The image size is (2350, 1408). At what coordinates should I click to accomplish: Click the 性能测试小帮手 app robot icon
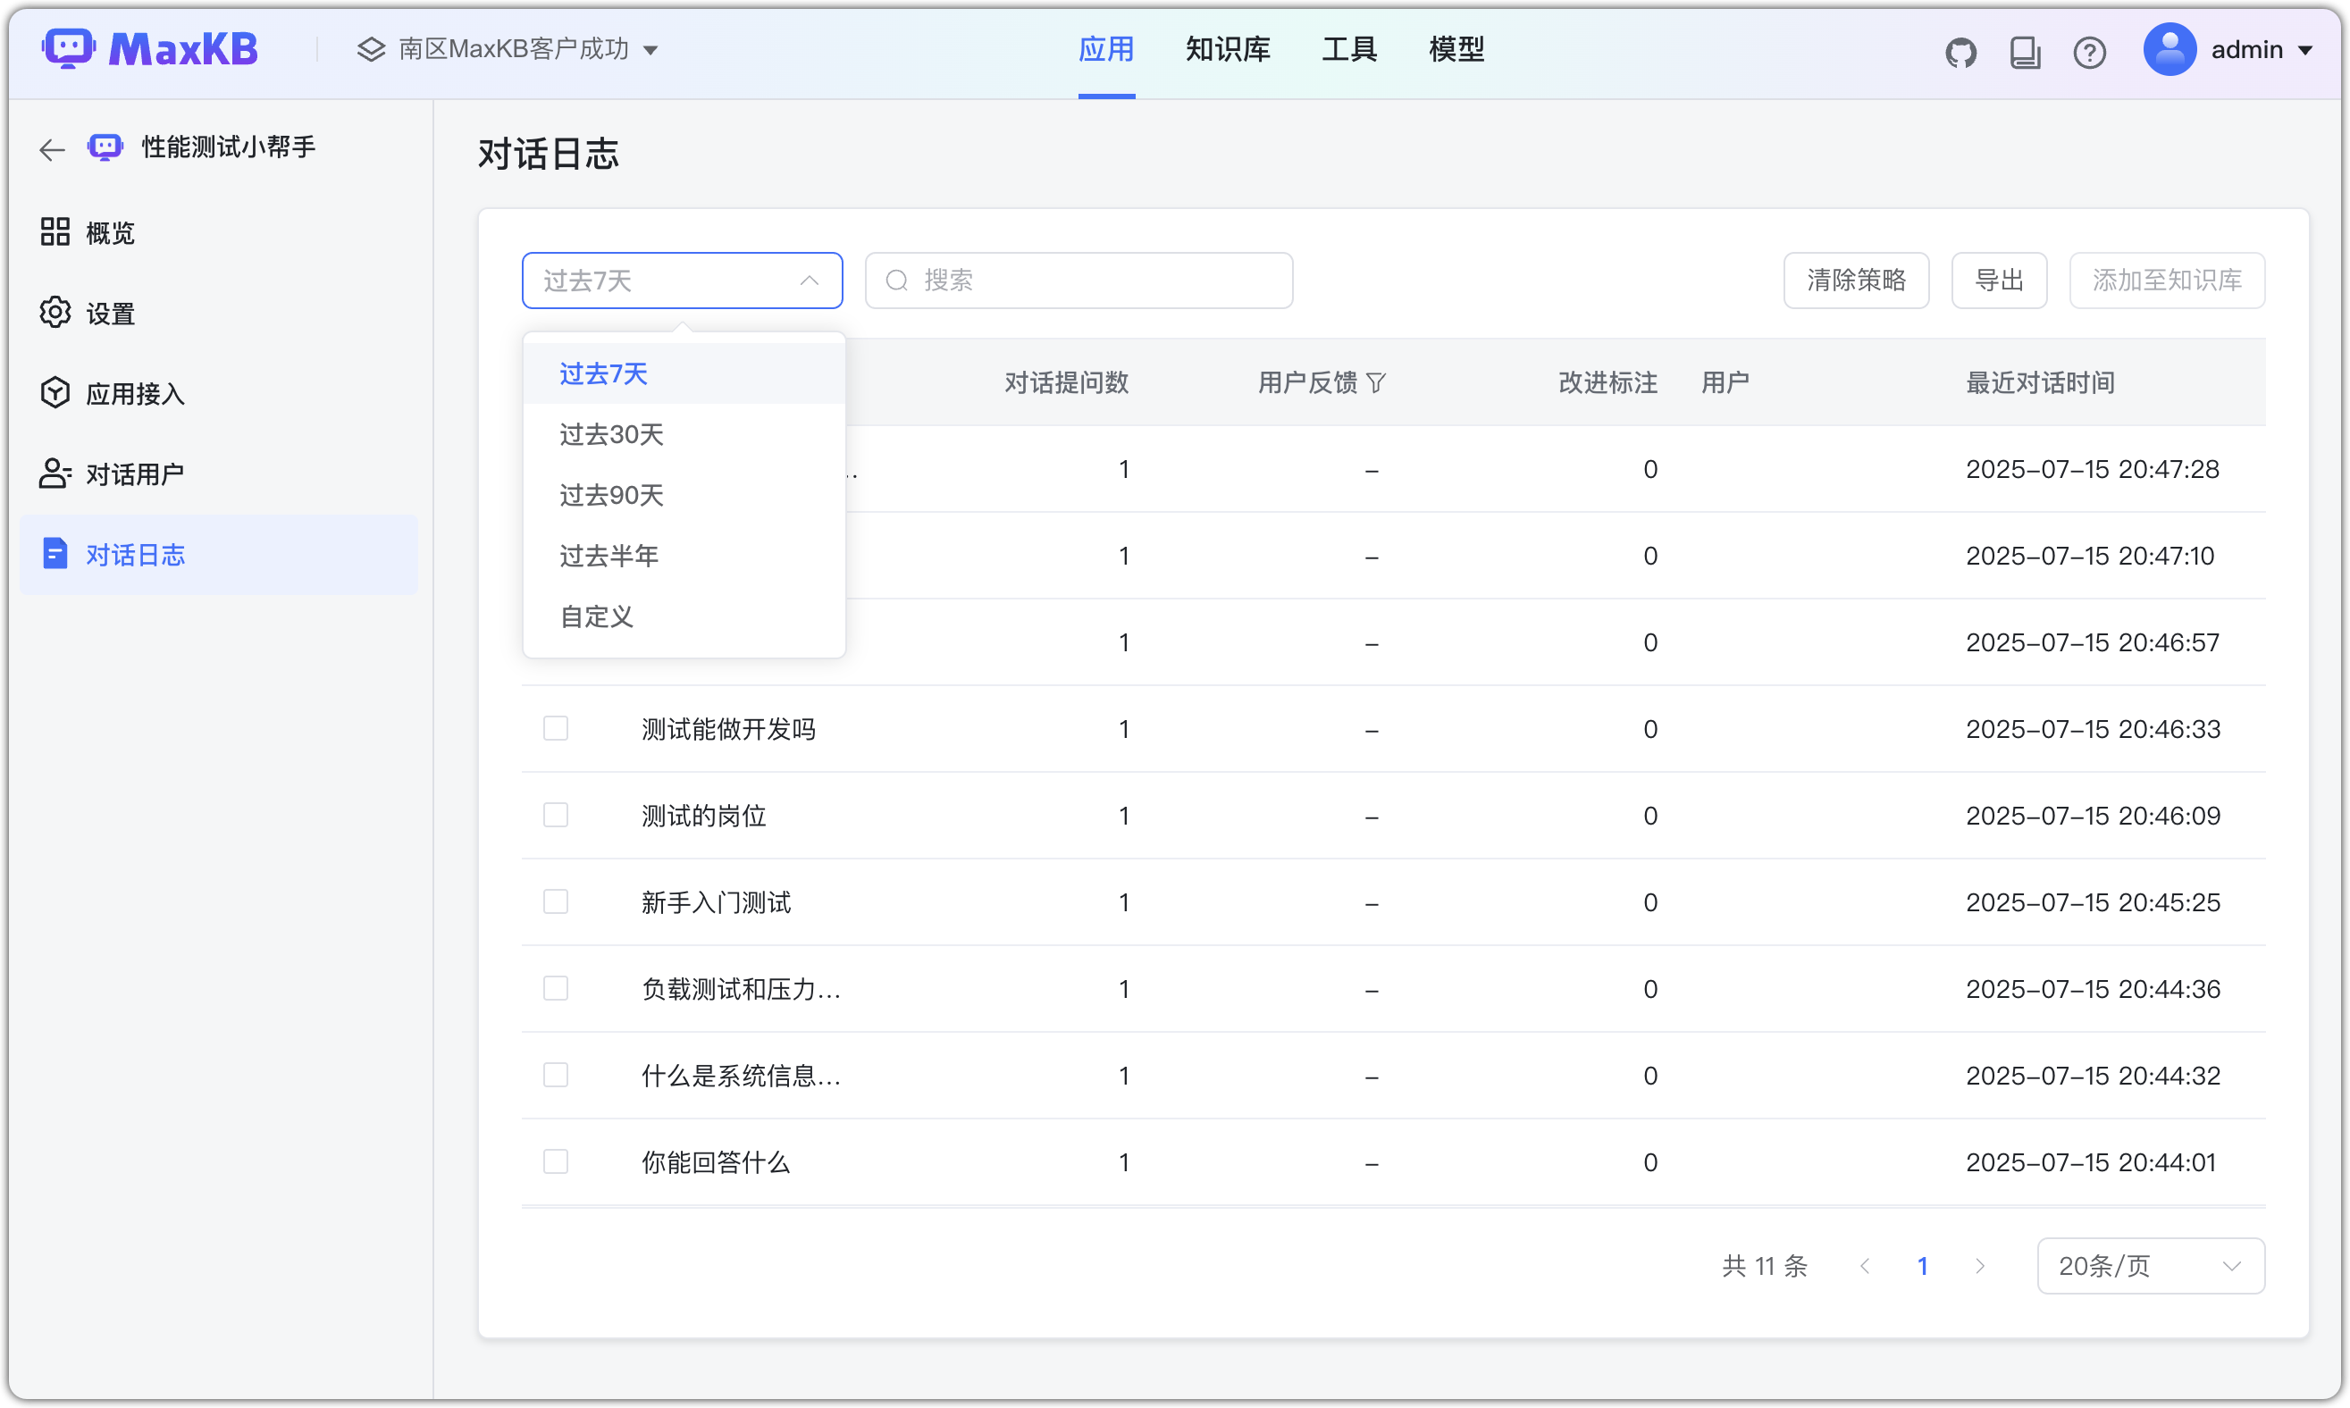(105, 147)
